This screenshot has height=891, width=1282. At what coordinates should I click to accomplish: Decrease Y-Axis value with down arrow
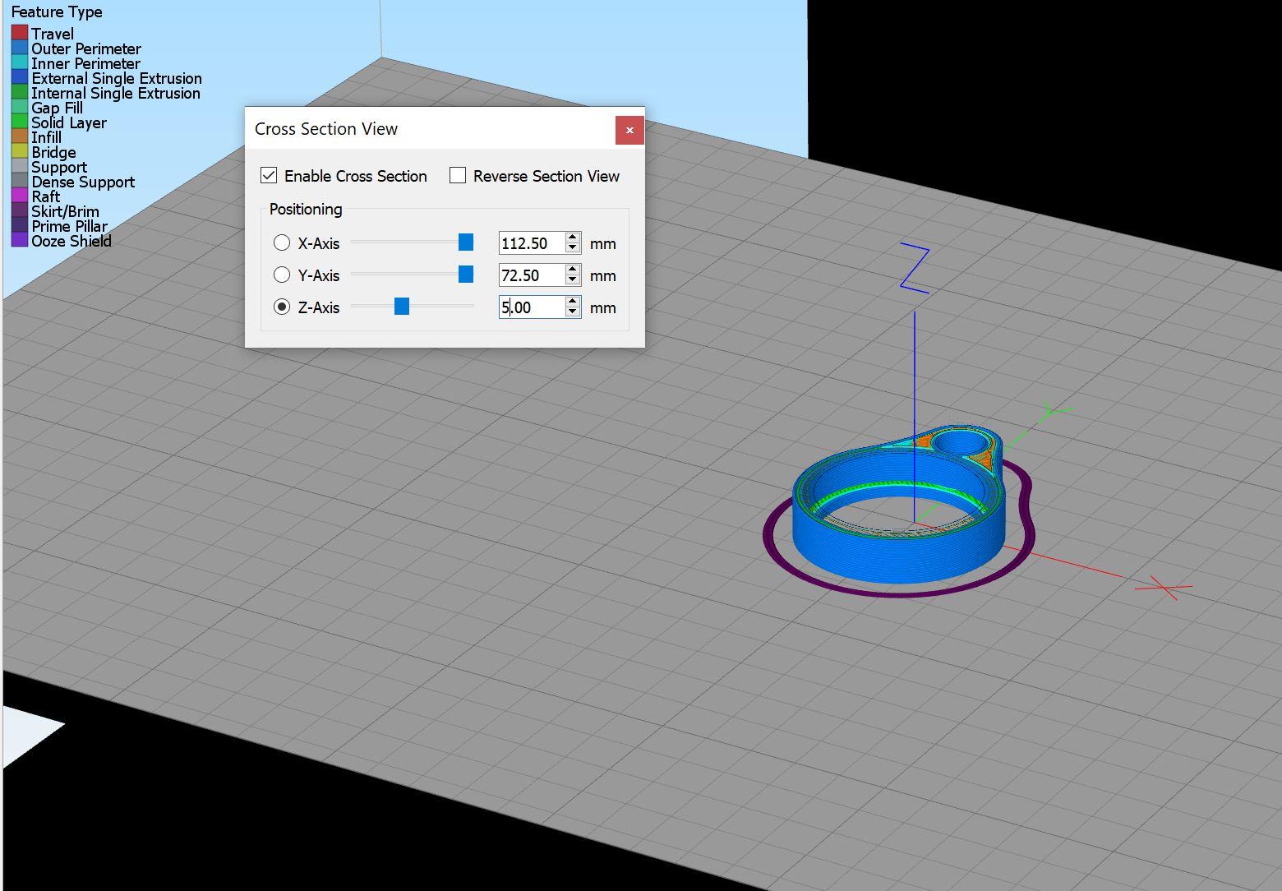pos(573,279)
